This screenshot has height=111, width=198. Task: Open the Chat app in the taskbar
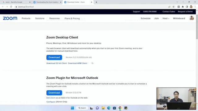(97, 108)
